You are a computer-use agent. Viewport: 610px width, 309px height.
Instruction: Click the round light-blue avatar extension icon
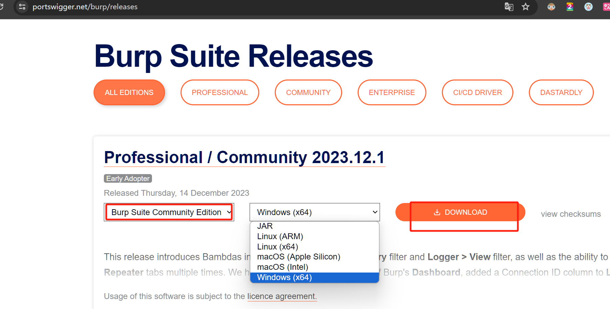click(x=588, y=7)
